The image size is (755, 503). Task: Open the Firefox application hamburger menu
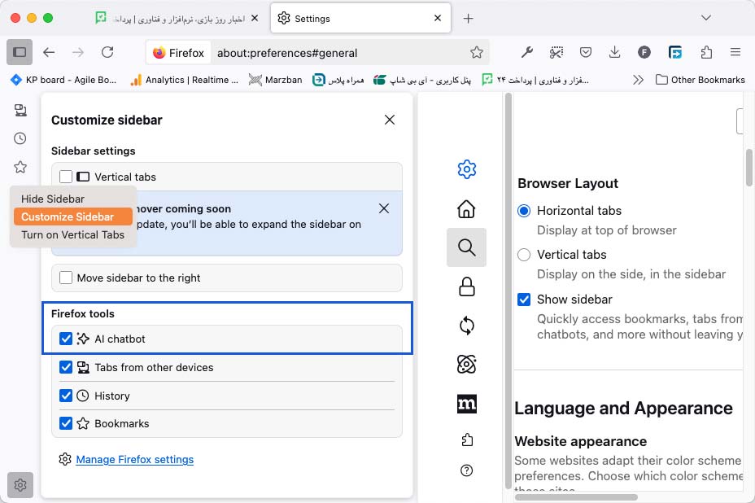tap(735, 52)
